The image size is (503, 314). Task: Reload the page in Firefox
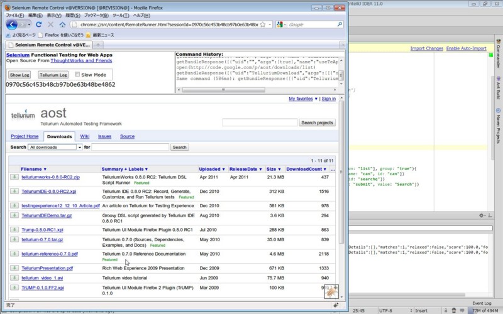point(38,24)
